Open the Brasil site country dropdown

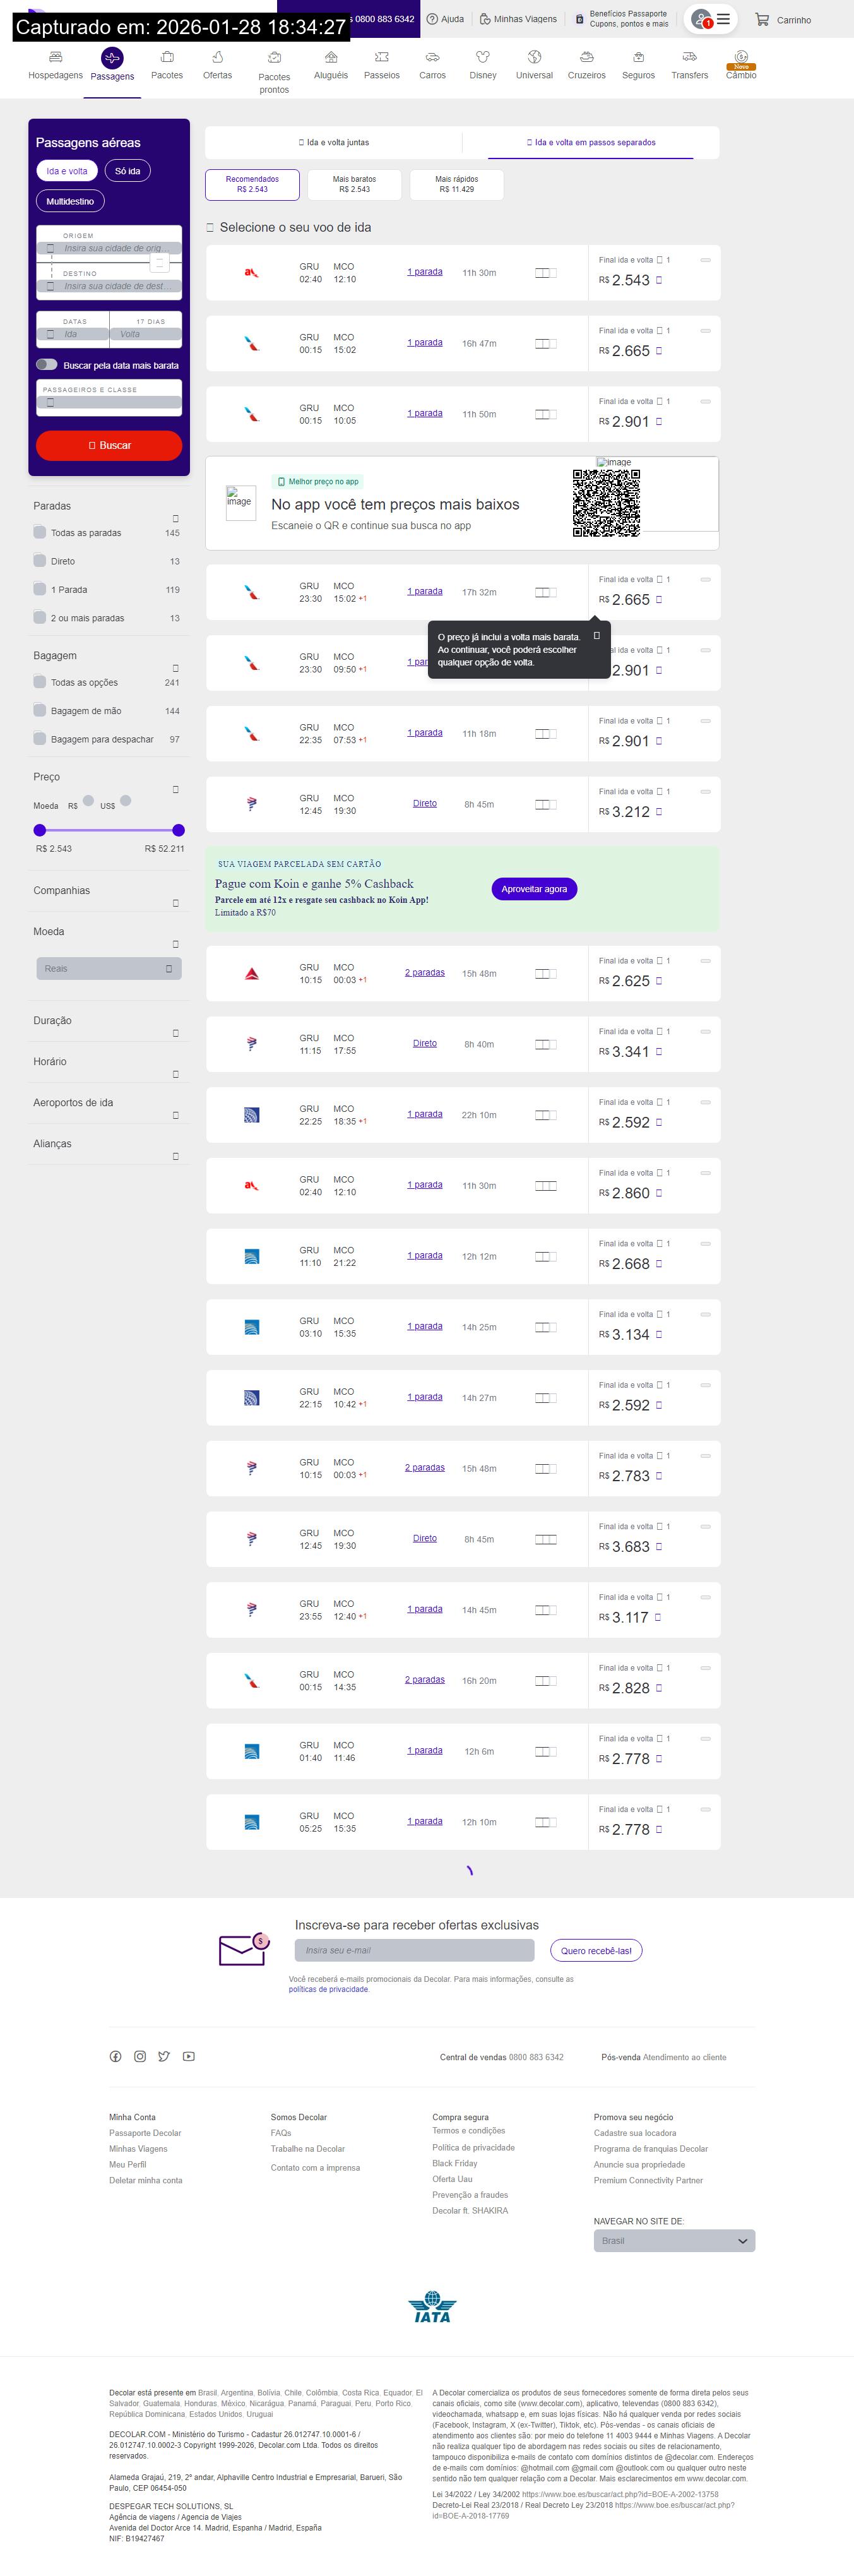pos(673,2241)
